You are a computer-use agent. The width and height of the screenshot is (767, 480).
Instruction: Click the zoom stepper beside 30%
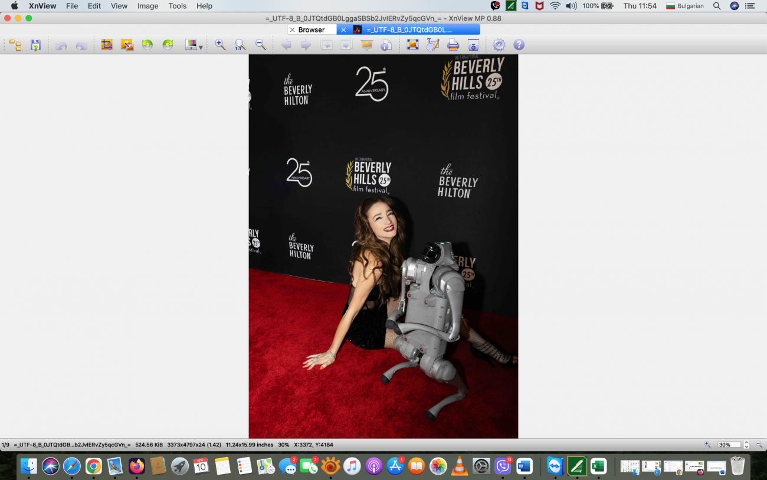[746, 445]
